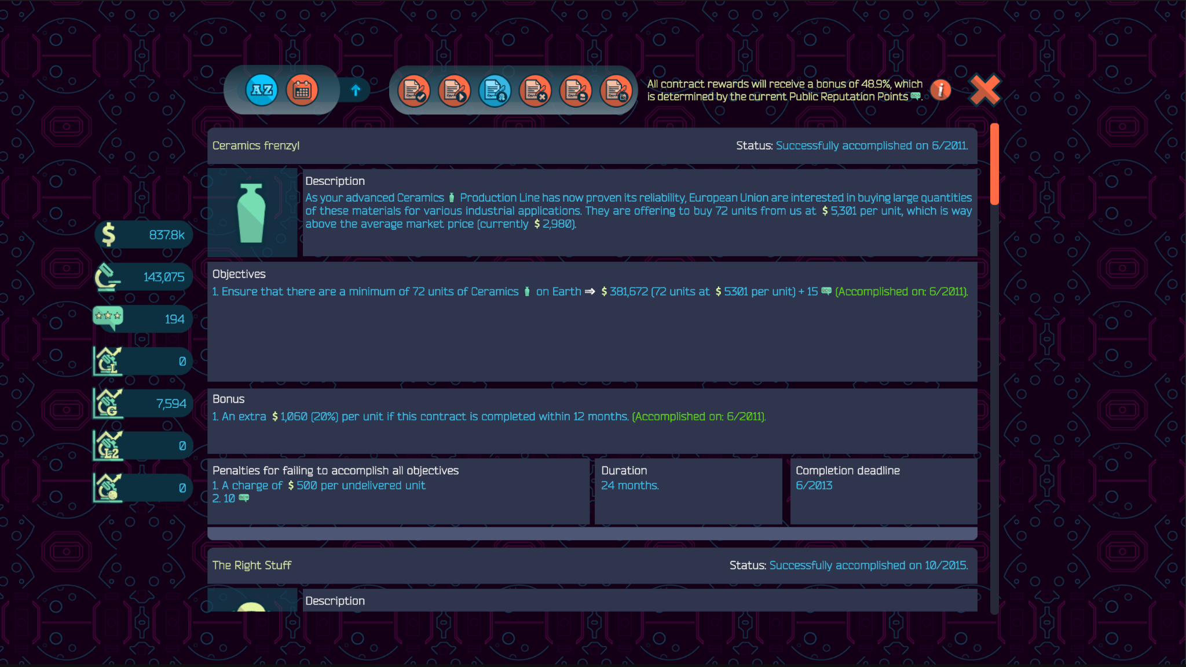Screen dimensions: 1186x667
Task: Toggle the accomplished contracts filter with the ribbon icon
Action: [x=495, y=91]
